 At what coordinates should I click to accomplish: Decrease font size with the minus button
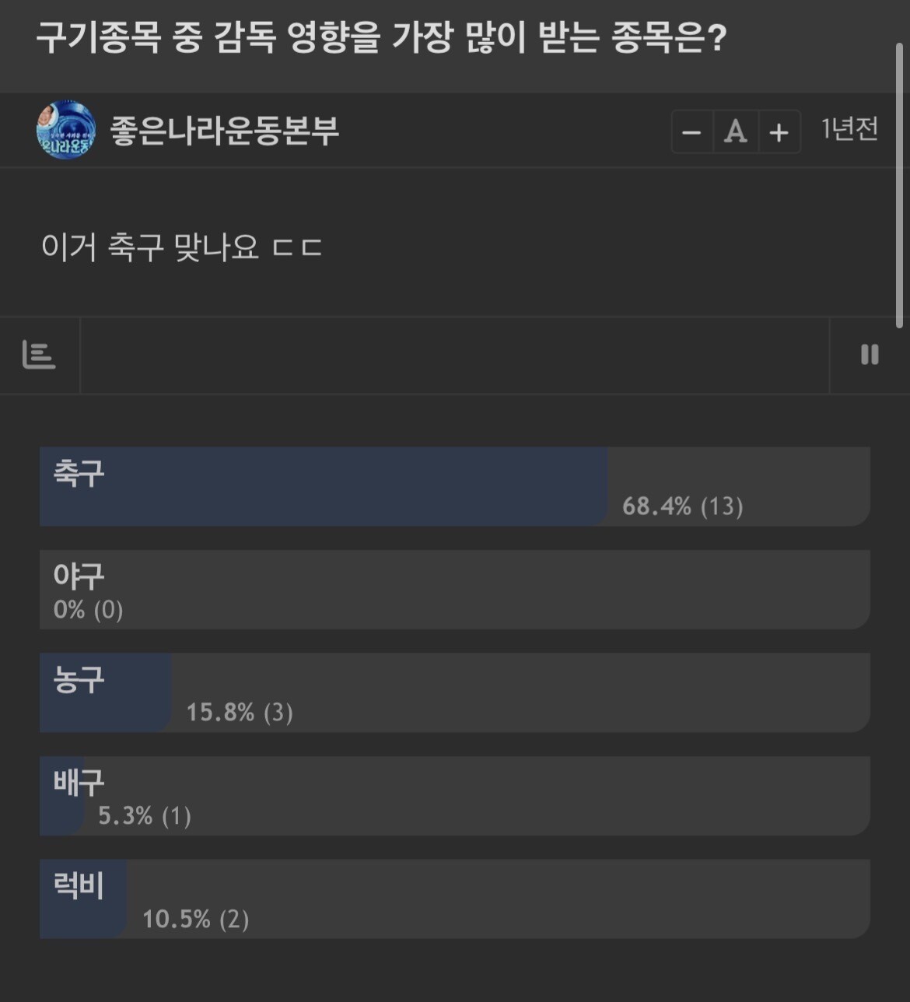click(x=692, y=131)
